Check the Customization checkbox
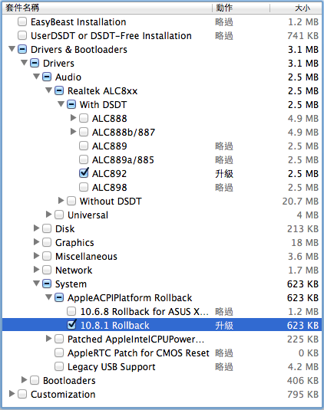This screenshot has width=324, height=410. point(22,395)
